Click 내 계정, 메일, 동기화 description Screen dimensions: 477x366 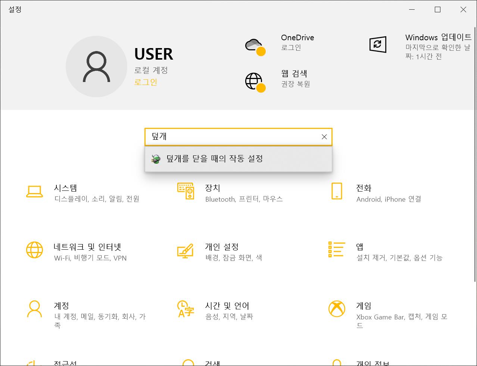point(100,321)
